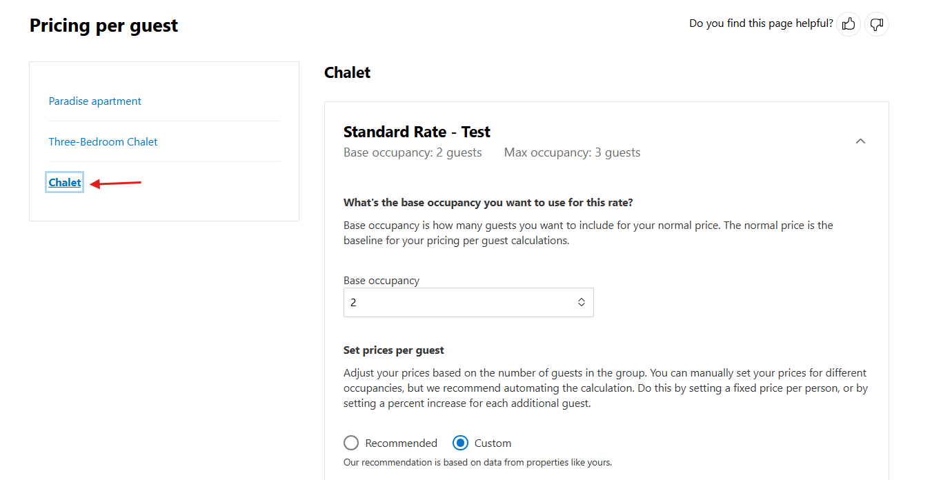Click the 'Set prices per guest' subheading
The height and width of the screenshot is (480, 952).
tap(394, 350)
